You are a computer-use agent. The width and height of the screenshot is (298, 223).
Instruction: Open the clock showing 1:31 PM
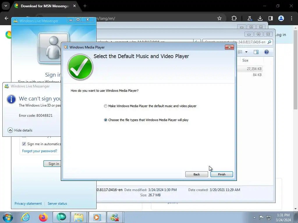(x=283, y=217)
